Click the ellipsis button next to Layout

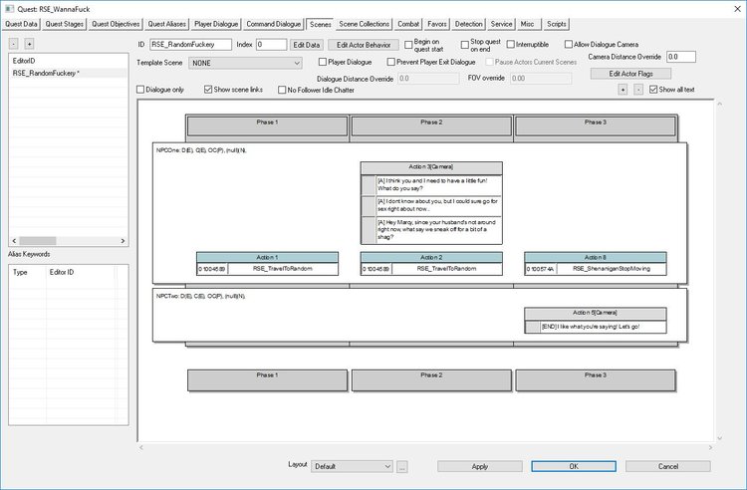tap(402, 467)
